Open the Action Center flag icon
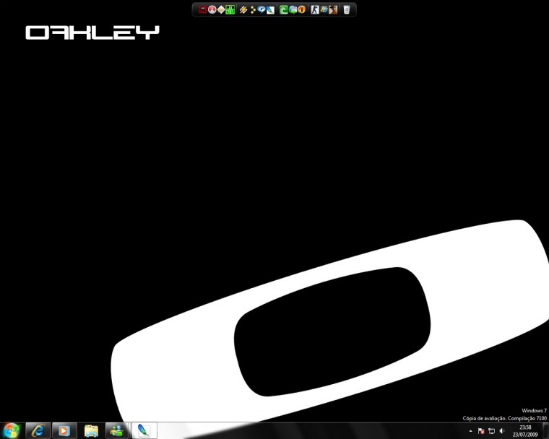Screen dimensions: 549x439 pyautogui.click(x=481, y=431)
